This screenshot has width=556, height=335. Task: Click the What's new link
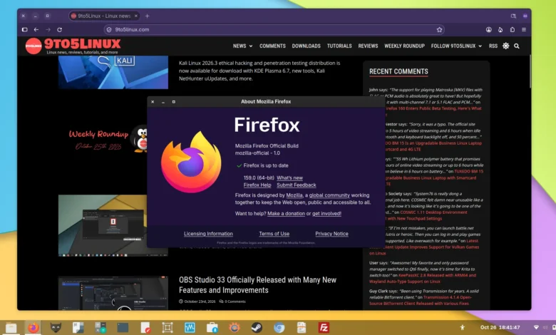(289, 178)
